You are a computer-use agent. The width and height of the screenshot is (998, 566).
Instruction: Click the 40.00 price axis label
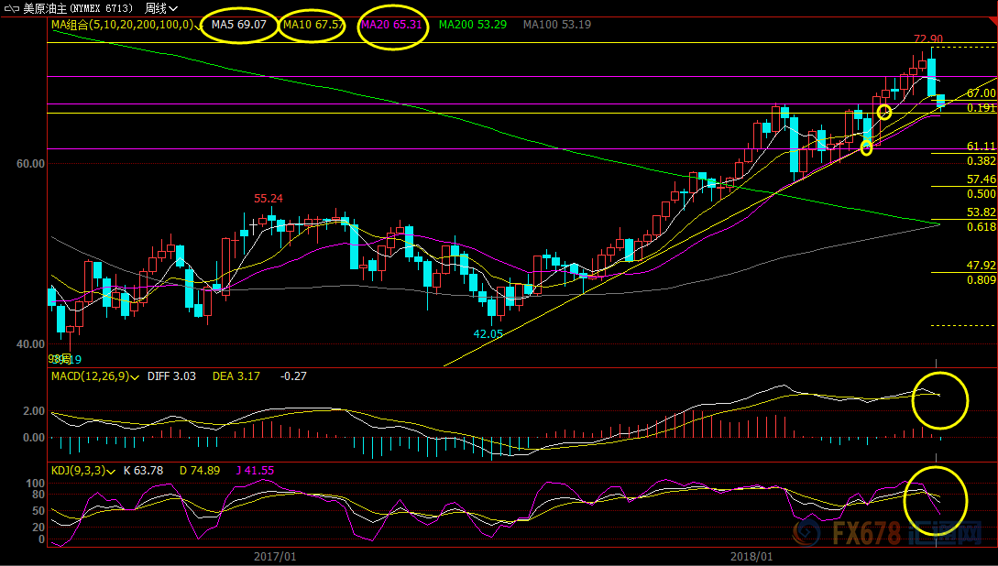pyautogui.click(x=30, y=344)
